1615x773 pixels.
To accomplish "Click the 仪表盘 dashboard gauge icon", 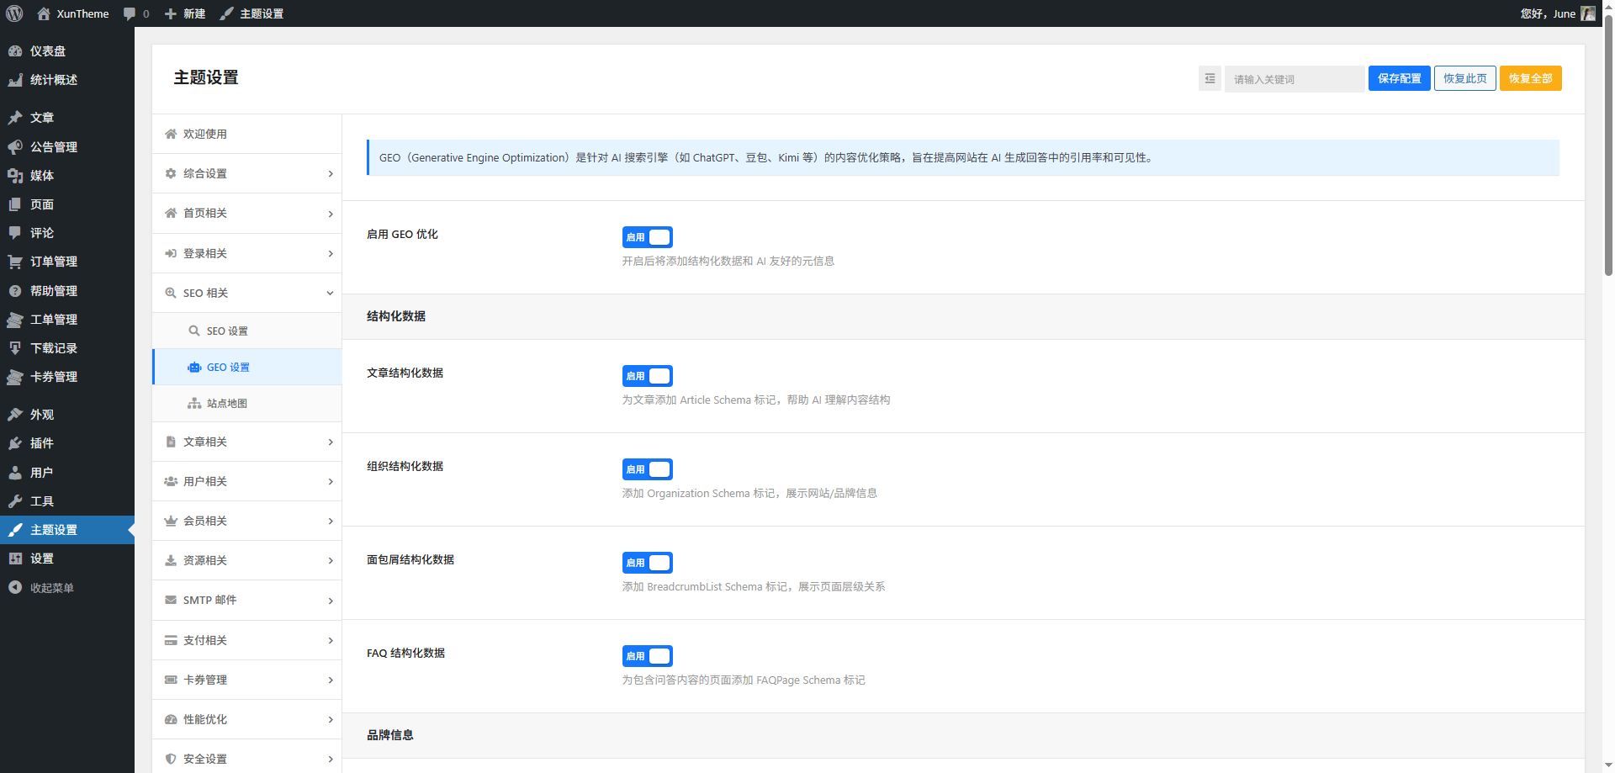I will tap(15, 51).
